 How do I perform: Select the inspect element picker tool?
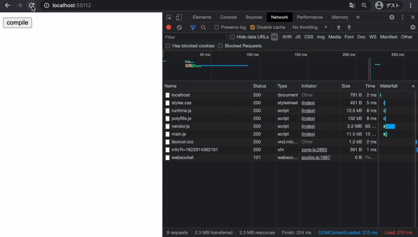tap(169, 18)
